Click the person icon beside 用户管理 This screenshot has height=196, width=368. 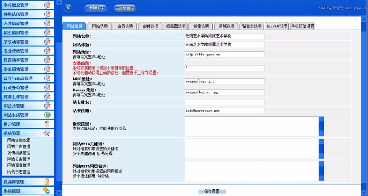(47, 124)
